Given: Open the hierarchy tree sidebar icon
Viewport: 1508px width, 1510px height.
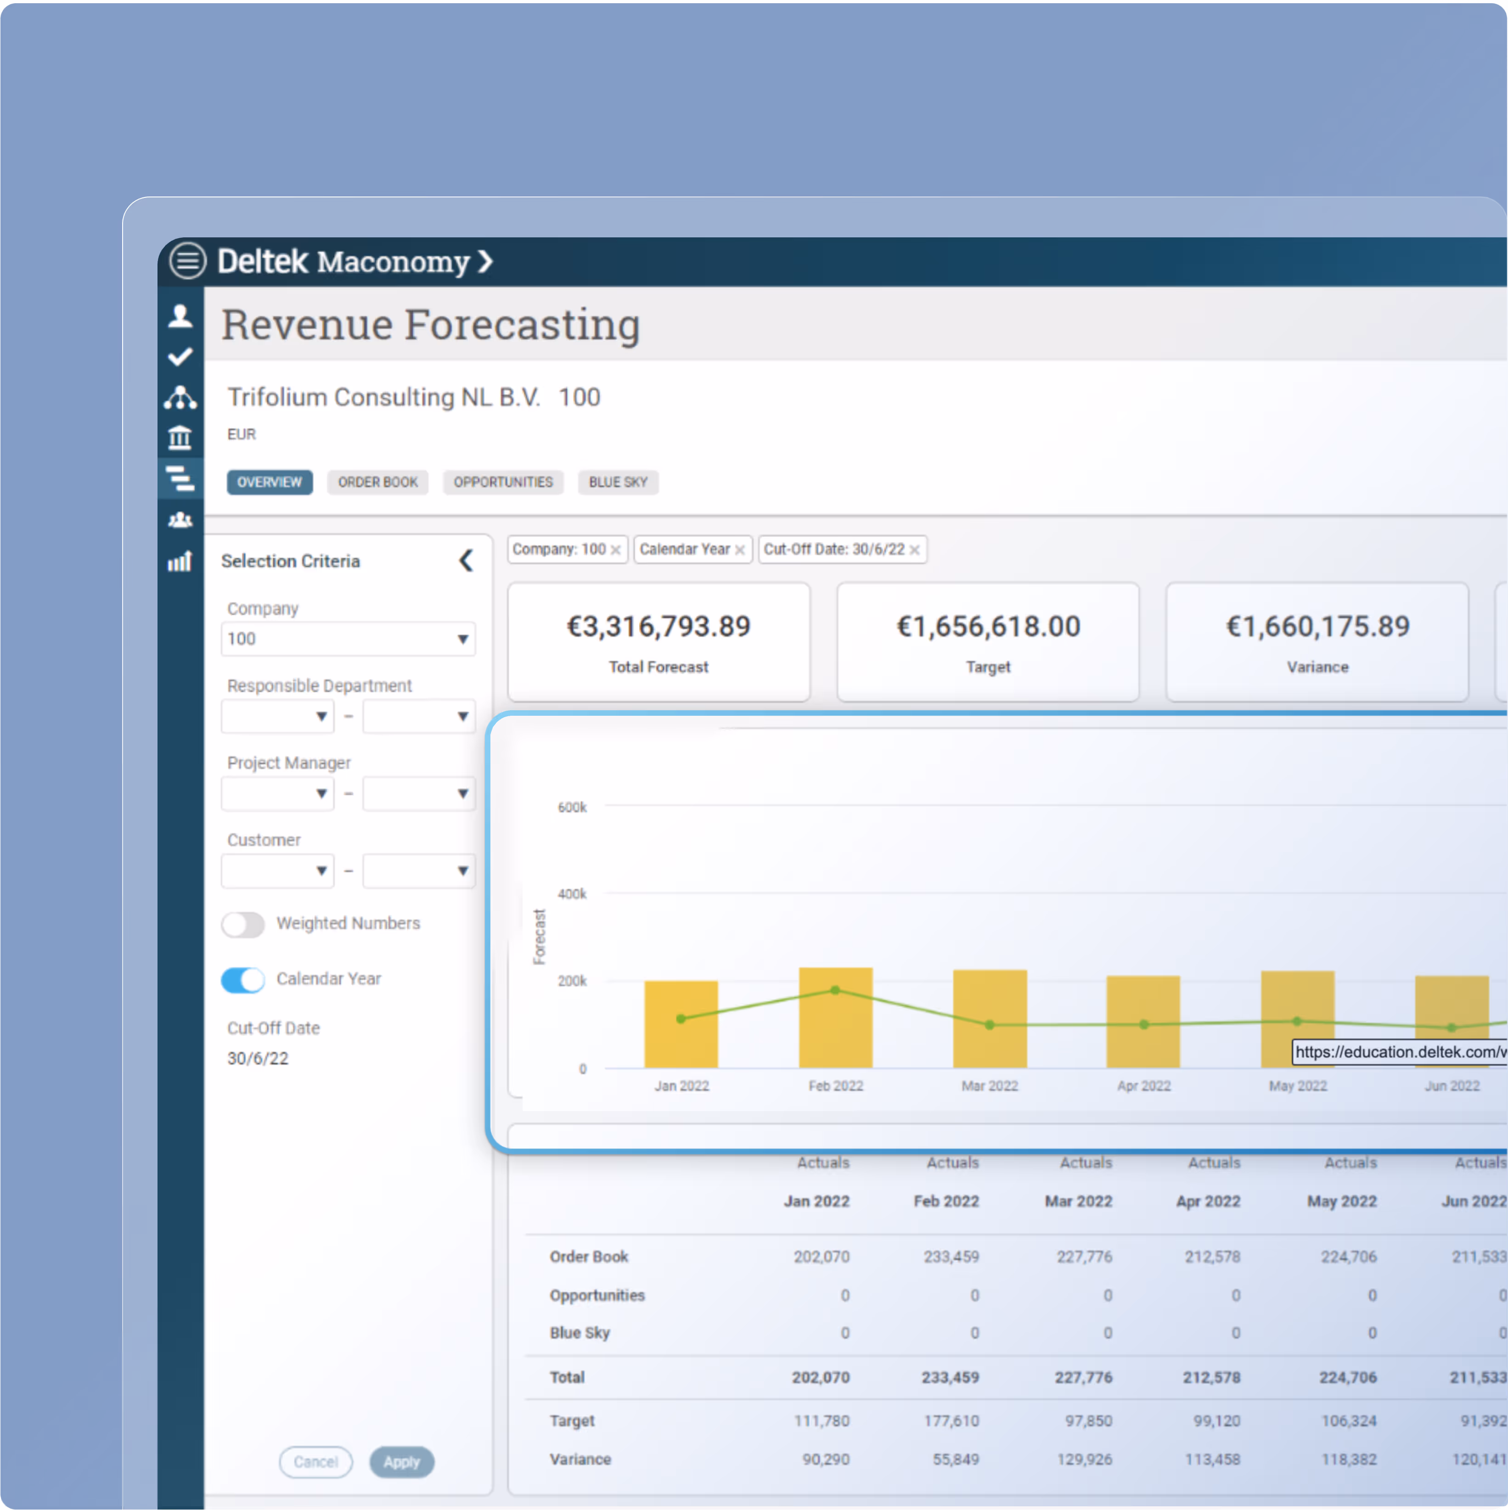Looking at the screenshot, I should pyautogui.click(x=180, y=398).
